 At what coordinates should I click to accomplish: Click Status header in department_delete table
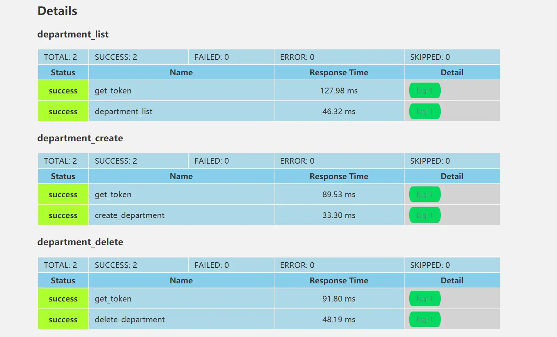63,280
